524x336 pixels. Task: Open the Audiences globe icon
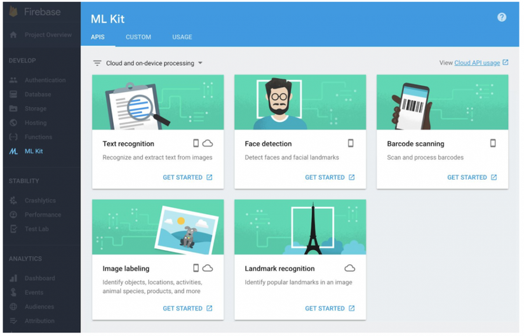(x=13, y=307)
